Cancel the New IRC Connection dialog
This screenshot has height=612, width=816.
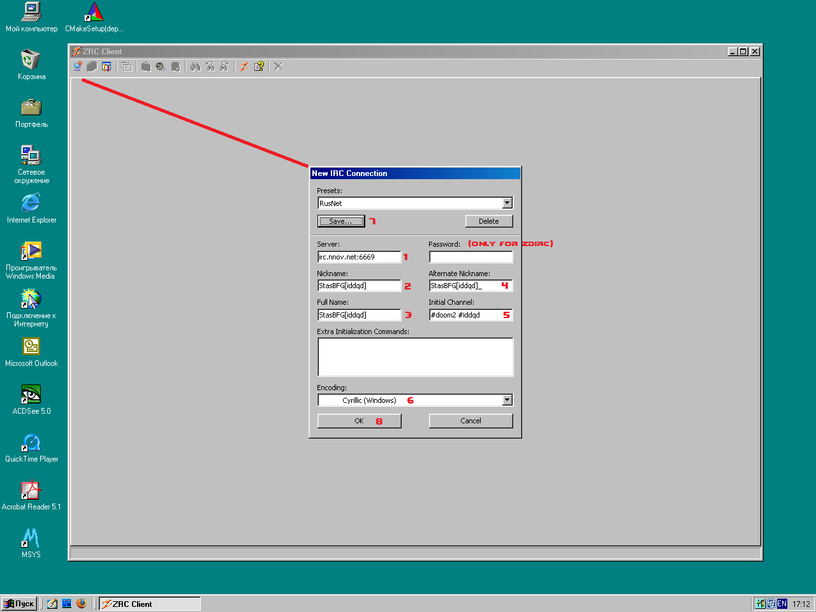[470, 421]
